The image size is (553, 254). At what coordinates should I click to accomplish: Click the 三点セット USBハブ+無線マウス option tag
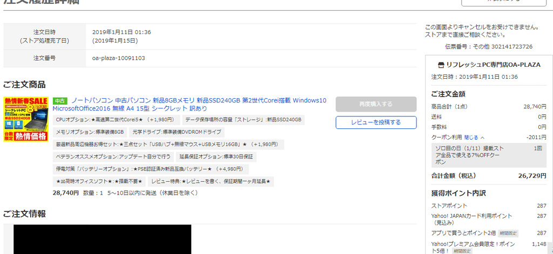point(168,145)
